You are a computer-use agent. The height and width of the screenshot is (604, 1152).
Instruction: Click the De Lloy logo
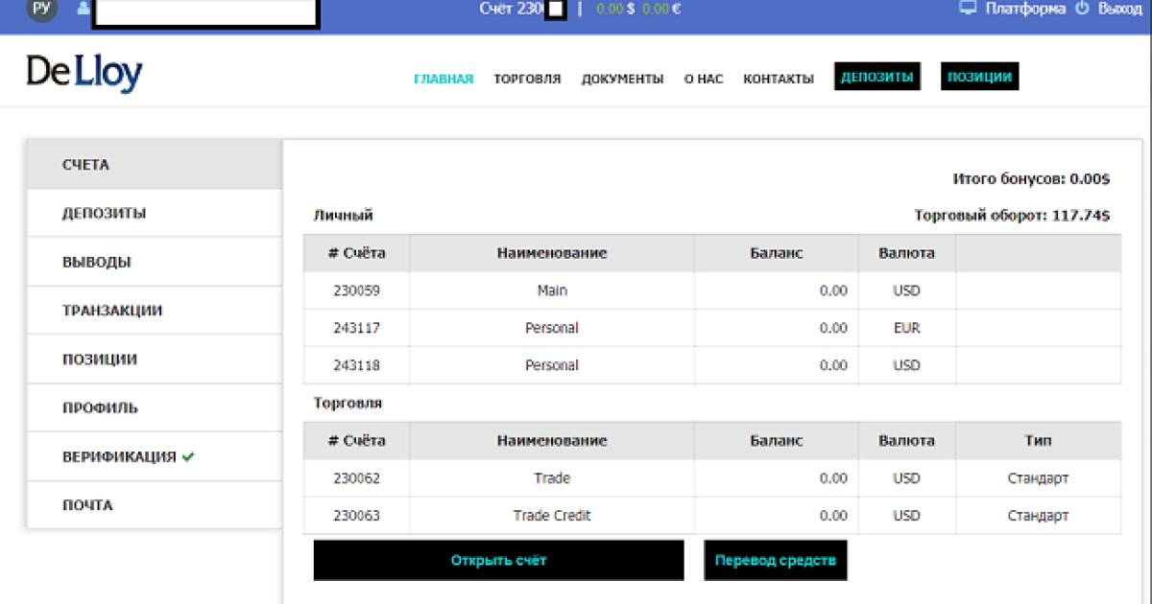(84, 74)
